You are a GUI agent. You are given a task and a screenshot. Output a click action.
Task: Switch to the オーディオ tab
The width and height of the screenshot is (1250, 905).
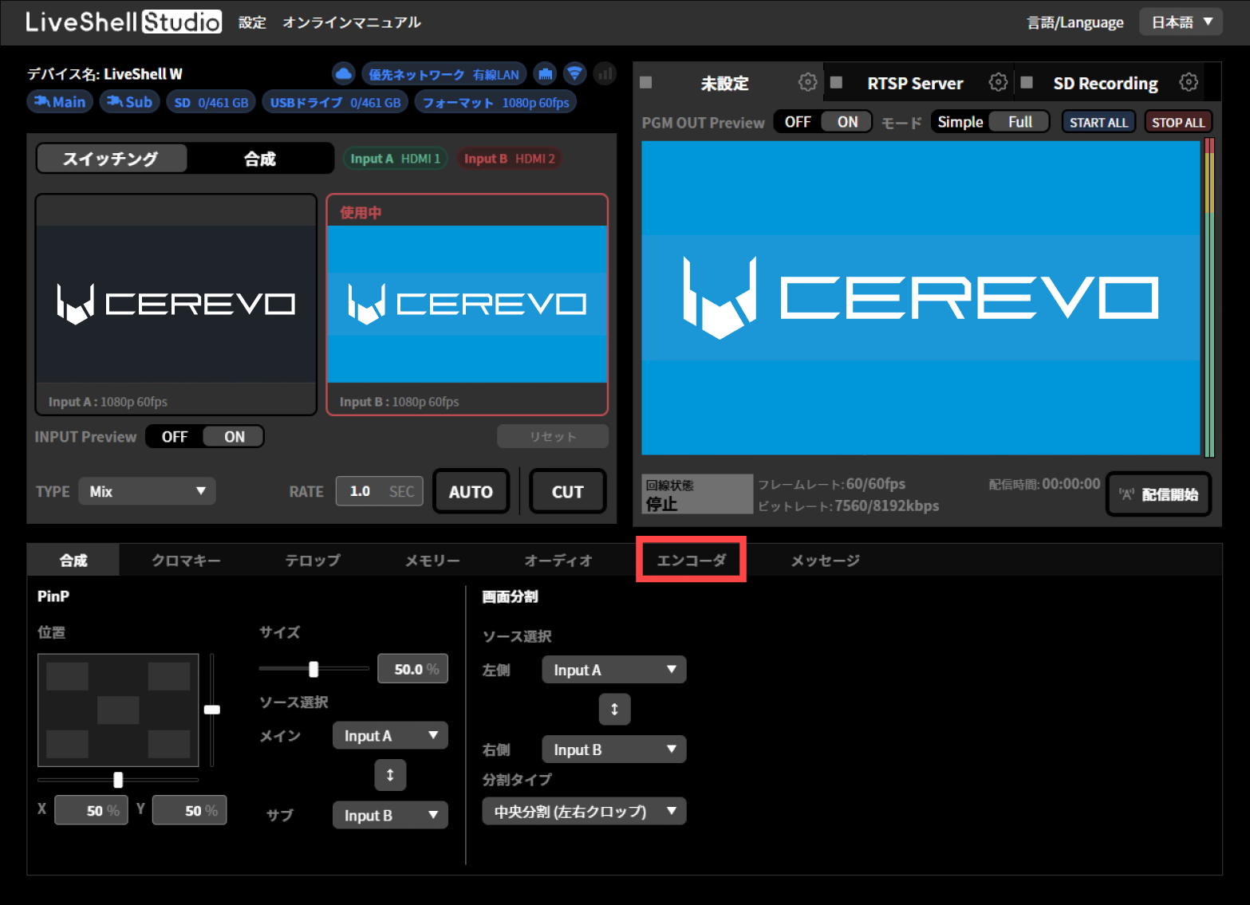click(558, 560)
